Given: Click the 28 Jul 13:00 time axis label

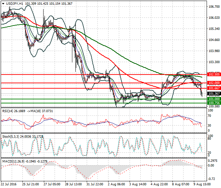Looking at the screenshot, I should click(x=73, y=184).
